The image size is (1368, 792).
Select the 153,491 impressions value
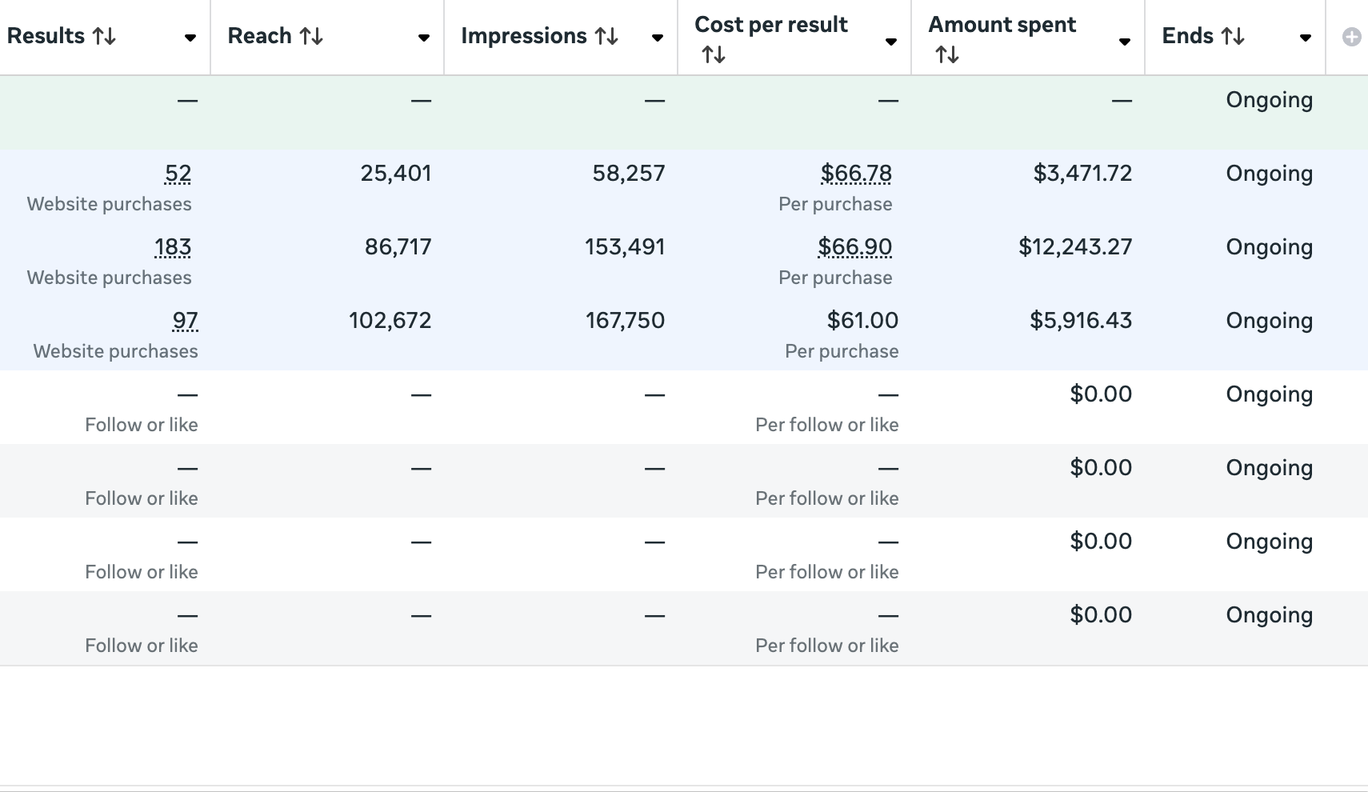(625, 247)
